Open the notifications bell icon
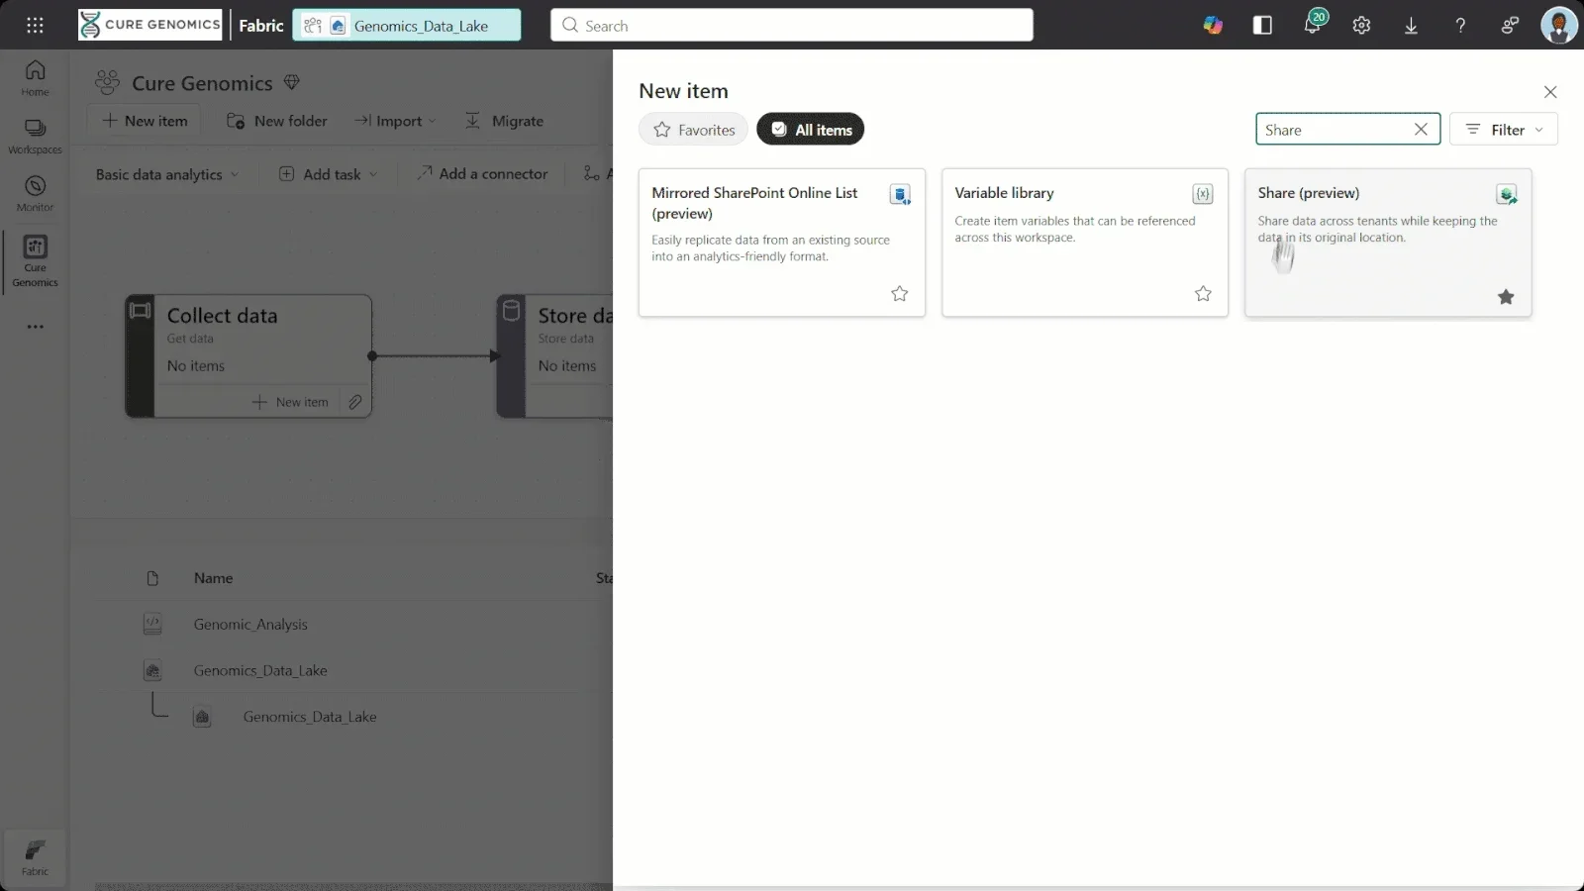The height and width of the screenshot is (891, 1584). click(1313, 25)
